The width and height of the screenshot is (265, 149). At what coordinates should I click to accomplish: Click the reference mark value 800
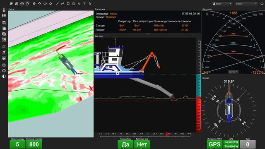click(x=34, y=144)
